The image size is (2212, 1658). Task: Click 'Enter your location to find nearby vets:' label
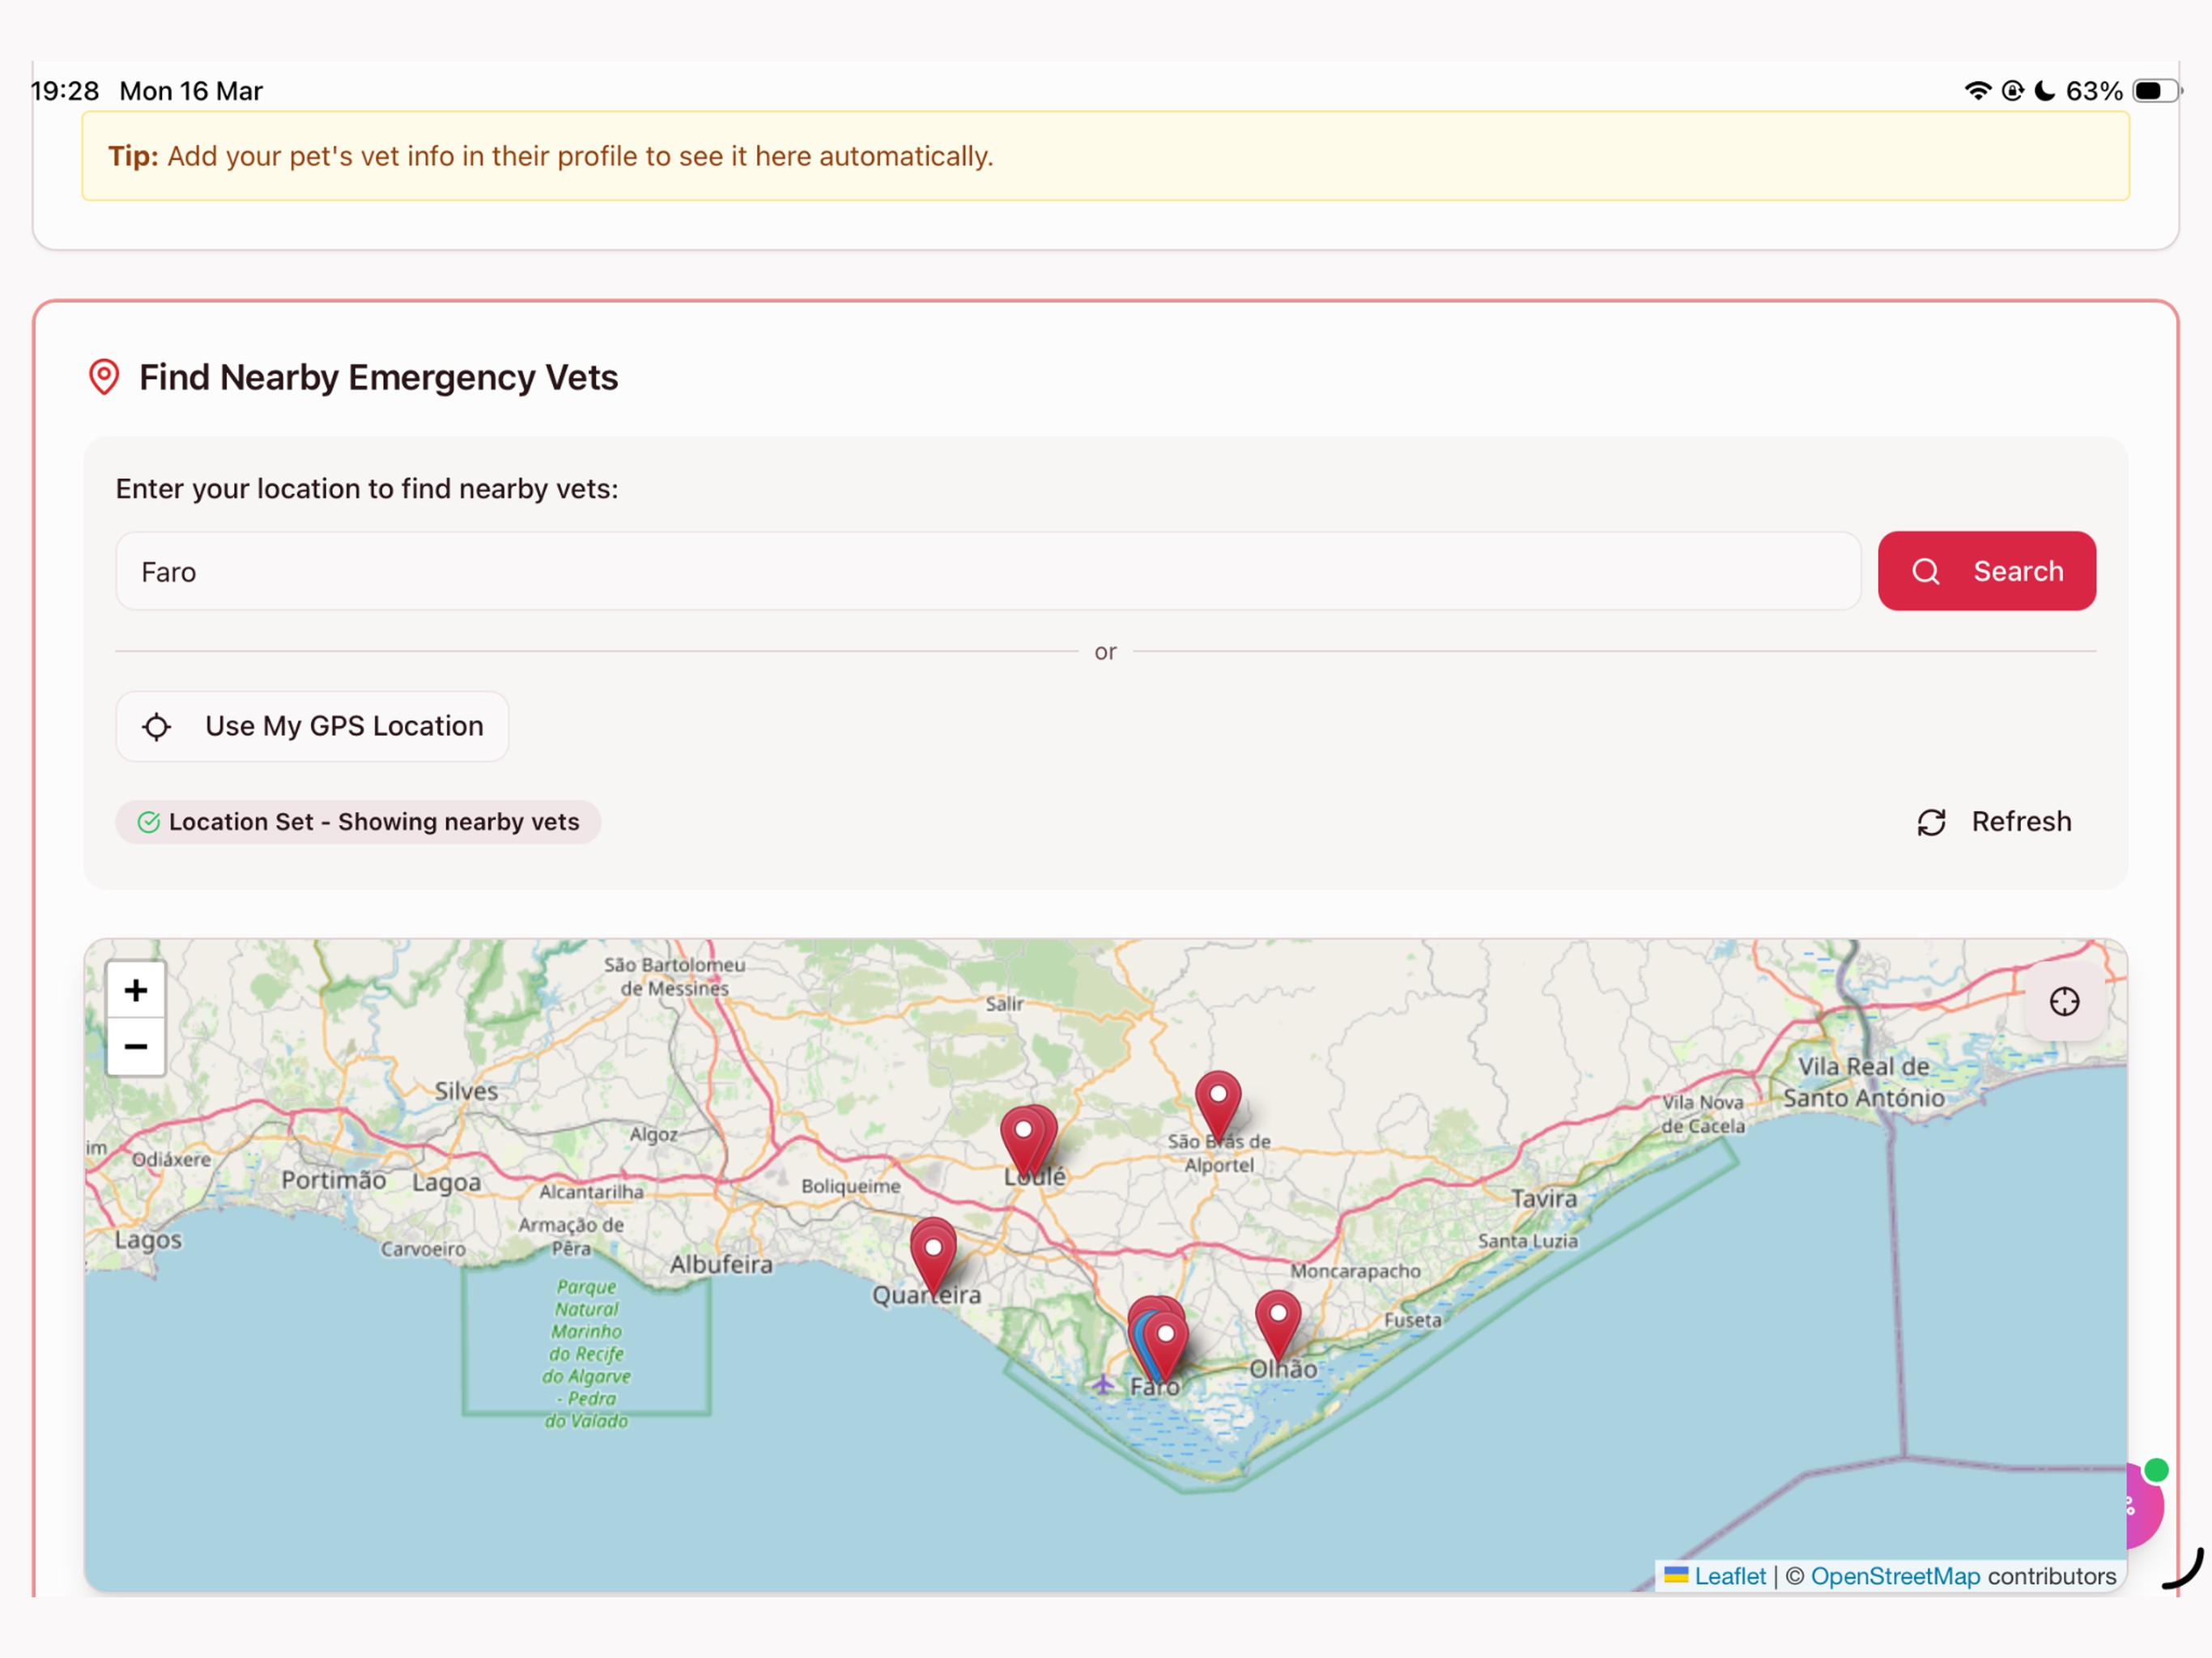367,489
